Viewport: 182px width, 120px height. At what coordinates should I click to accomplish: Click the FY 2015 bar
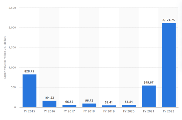coord(30,91)
